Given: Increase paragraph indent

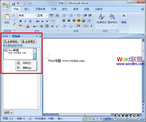Looking at the screenshot, I should click(x=90, y=15).
